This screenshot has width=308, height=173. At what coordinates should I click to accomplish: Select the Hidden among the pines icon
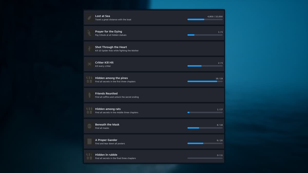(89, 79)
